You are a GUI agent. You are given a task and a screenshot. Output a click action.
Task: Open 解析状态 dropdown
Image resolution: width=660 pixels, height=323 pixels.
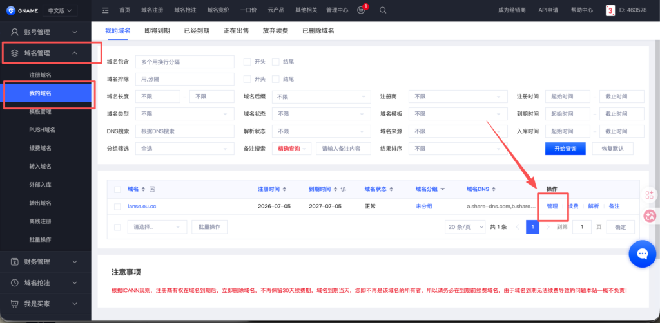coord(321,131)
